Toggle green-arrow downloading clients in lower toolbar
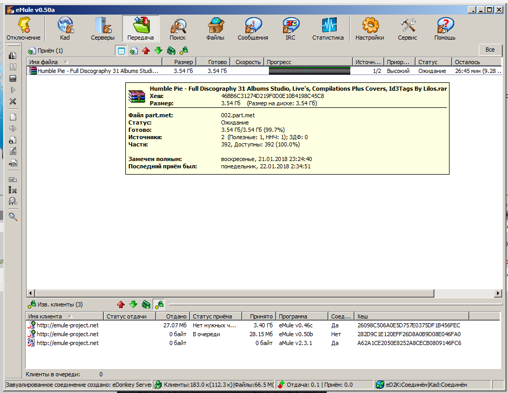The height and width of the screenshot is (393, 508). point(133,304)
